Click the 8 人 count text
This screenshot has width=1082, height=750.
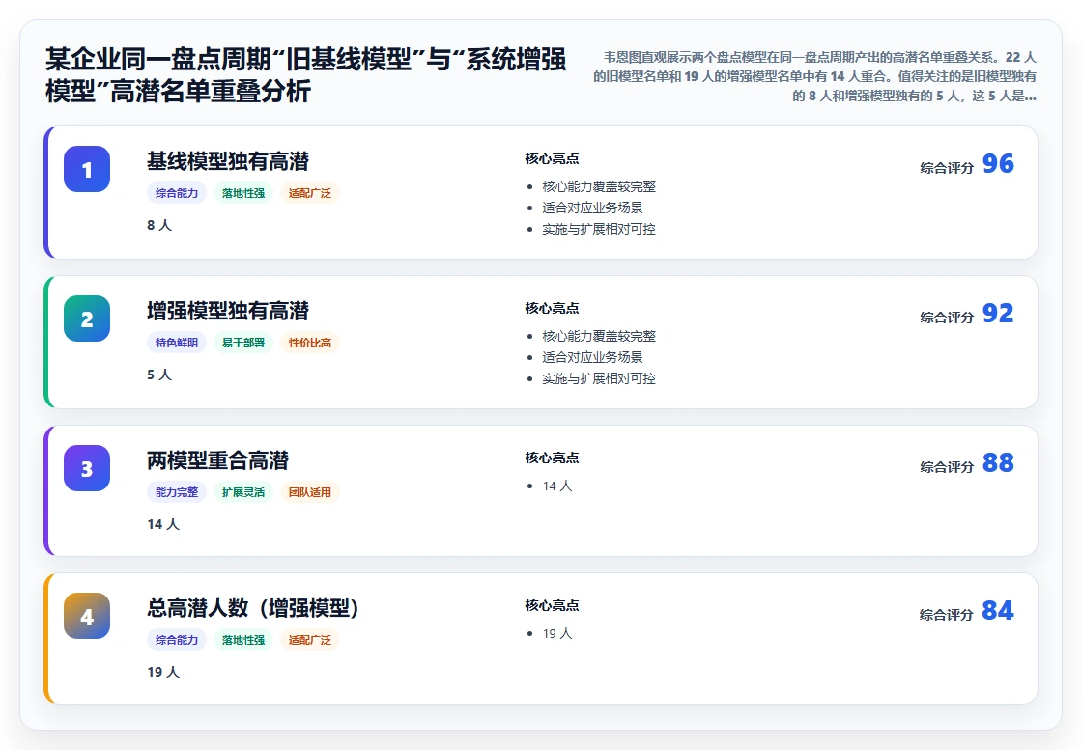pos(159,226)
